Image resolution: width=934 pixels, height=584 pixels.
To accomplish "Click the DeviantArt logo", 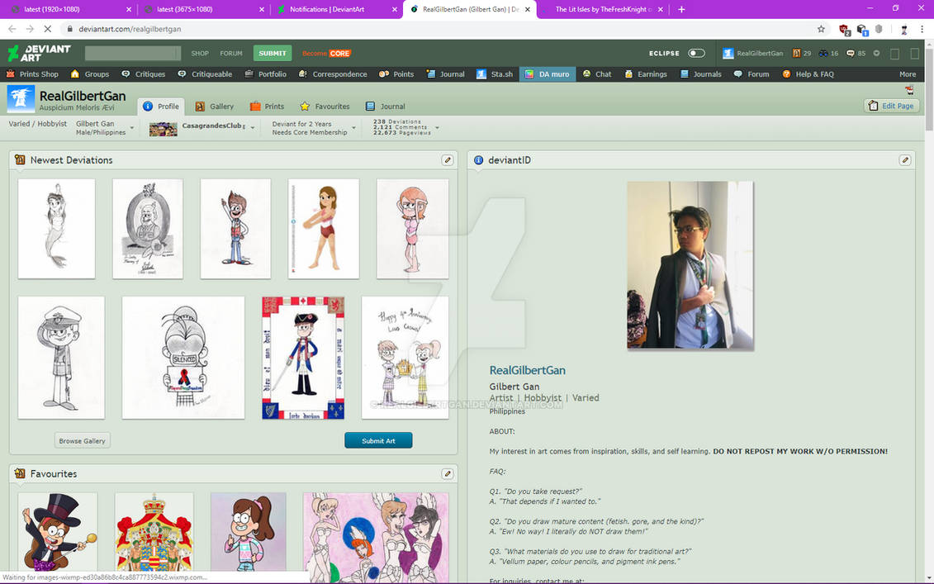I will point(40,53).
